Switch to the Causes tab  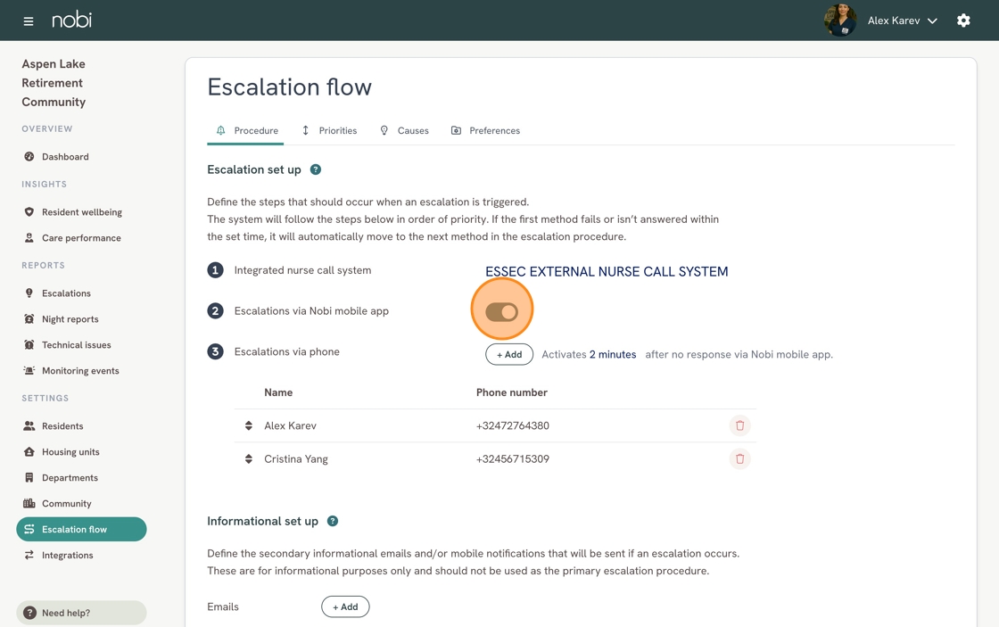405,130
